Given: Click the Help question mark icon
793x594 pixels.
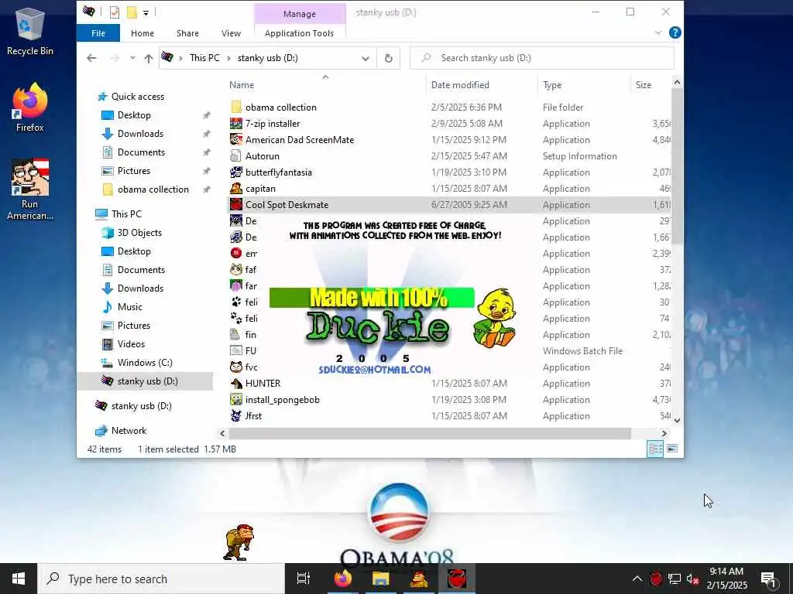Looking at the screenshot, I should 675,32.
